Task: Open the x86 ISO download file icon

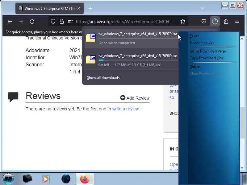Action: pyautogui.click(x=91, y=60)
